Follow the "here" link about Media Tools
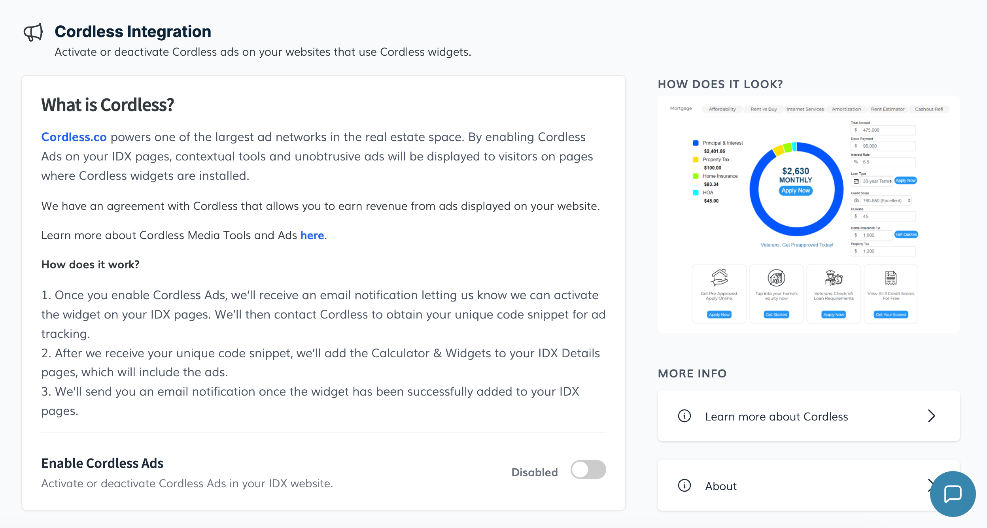This screenshot has height=528, width=987. point(312,236)
